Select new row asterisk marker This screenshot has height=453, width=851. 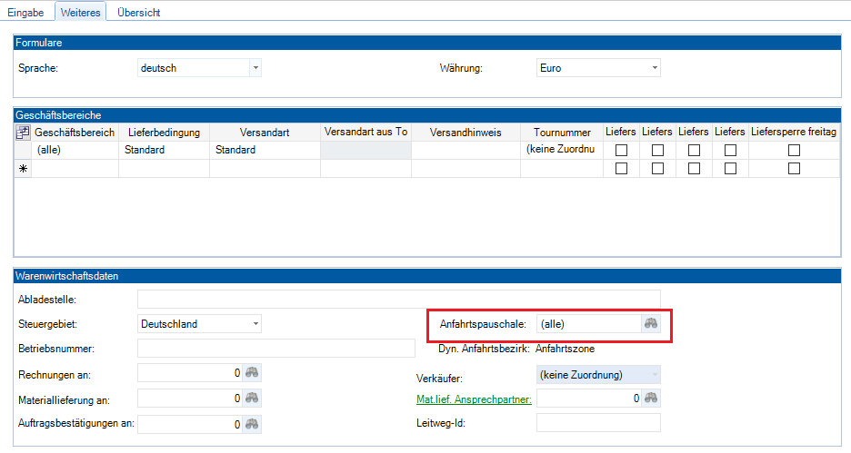tap(23, 169)
